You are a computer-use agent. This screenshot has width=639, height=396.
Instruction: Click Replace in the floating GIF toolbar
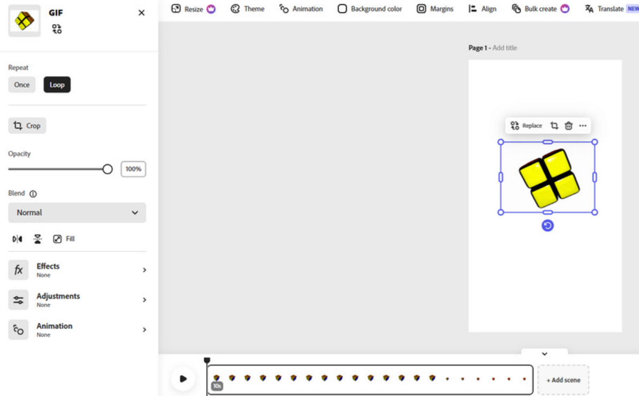(526, 126)
